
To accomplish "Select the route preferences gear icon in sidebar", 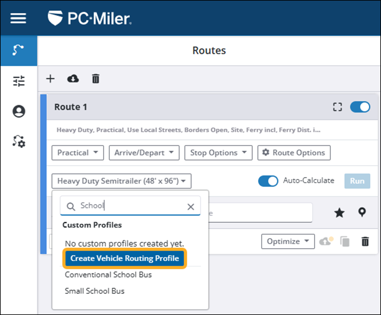I will pyautogui.click(x=18, y=142).
